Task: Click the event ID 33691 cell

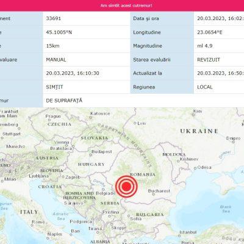Action: (x=87, y=18)
